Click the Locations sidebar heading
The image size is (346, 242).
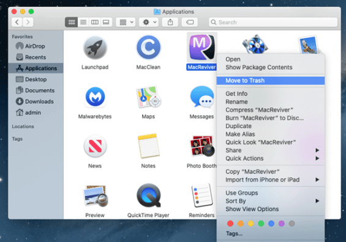coord(23,127)
